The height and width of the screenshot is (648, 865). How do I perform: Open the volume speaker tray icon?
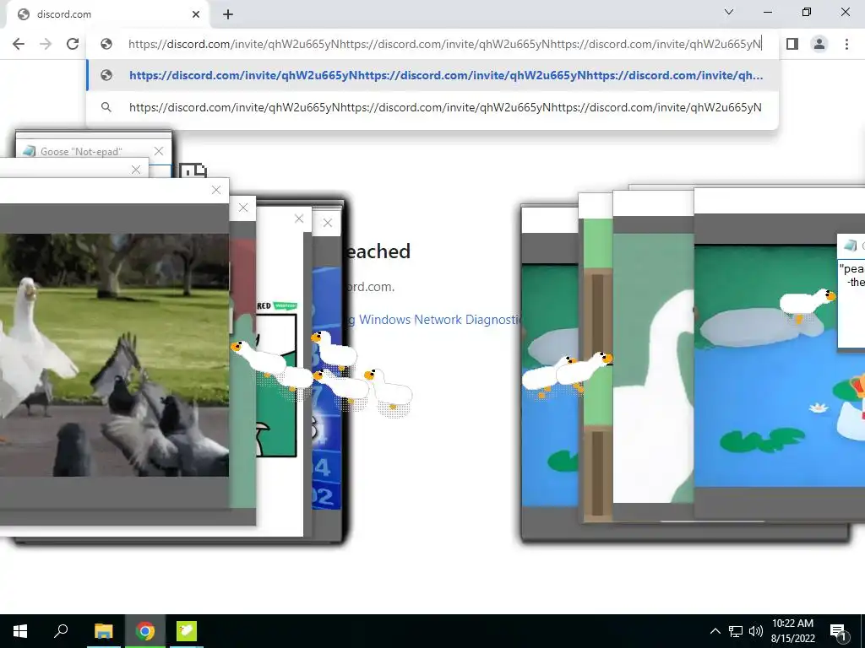[756, 631]
